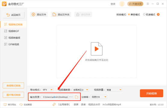The image size is (167, 108).
Task: Open output folder via the folder icon
Action: click(77, 97)
